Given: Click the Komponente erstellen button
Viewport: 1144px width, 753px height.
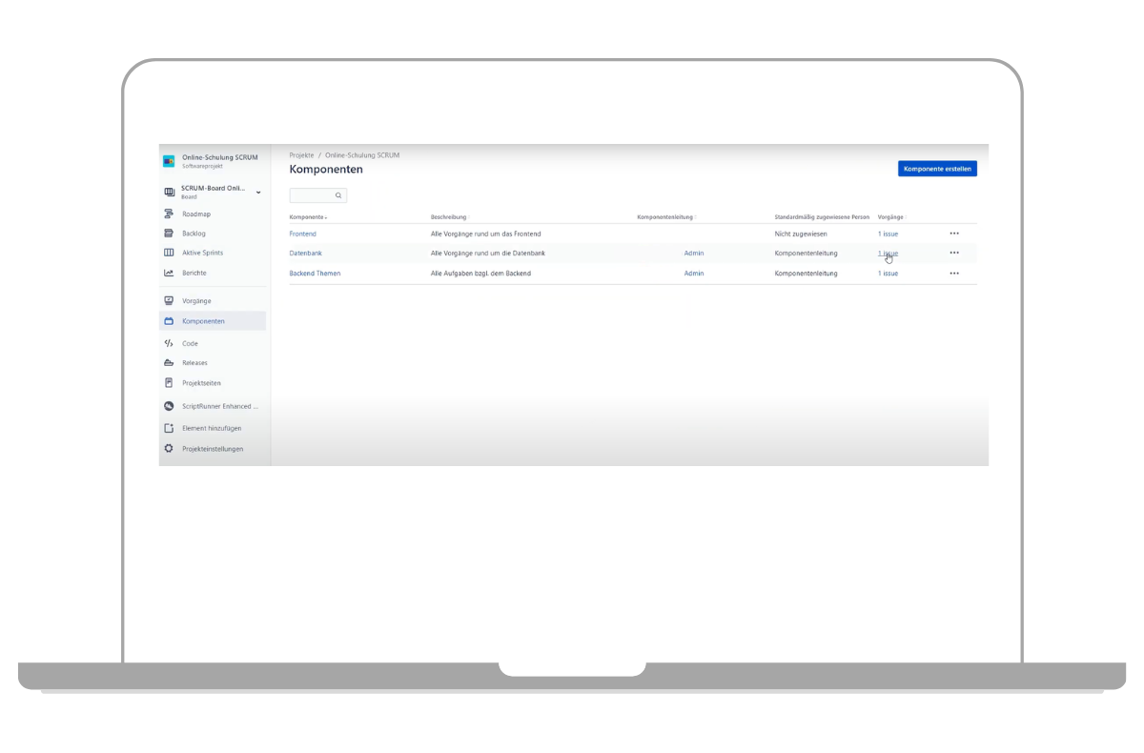Looking at the screenshot, I should [x=937, y=169].
